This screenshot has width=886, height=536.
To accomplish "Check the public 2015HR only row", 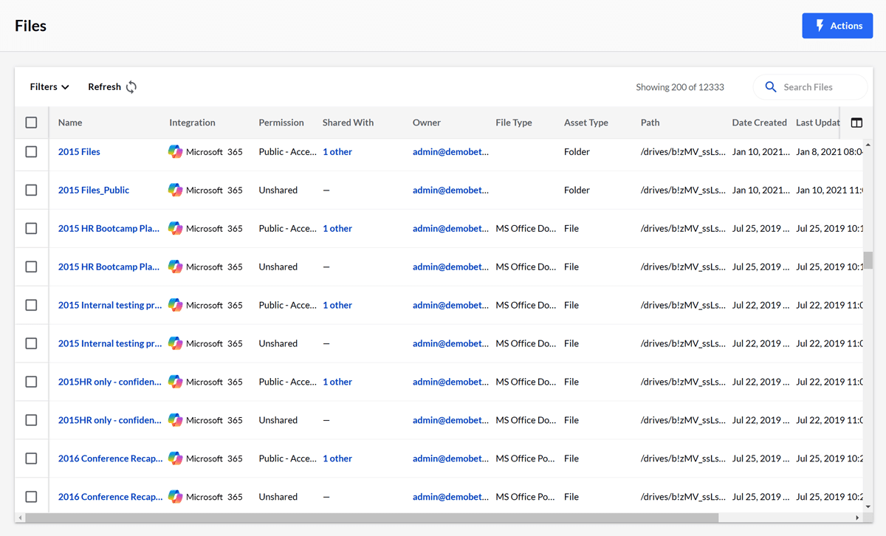I will point(31,382).
